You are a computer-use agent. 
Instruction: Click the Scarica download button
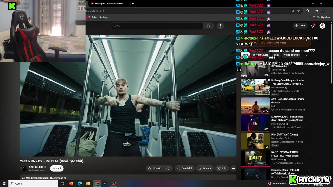point(205,168)
